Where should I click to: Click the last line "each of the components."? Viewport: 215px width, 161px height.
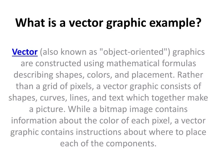click(108, 143)
